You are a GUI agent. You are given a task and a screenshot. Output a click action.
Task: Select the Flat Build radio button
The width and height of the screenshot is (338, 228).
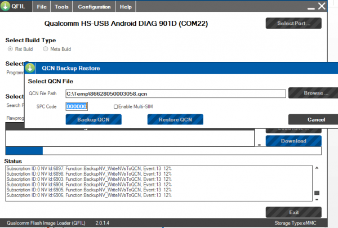[10, 49]
